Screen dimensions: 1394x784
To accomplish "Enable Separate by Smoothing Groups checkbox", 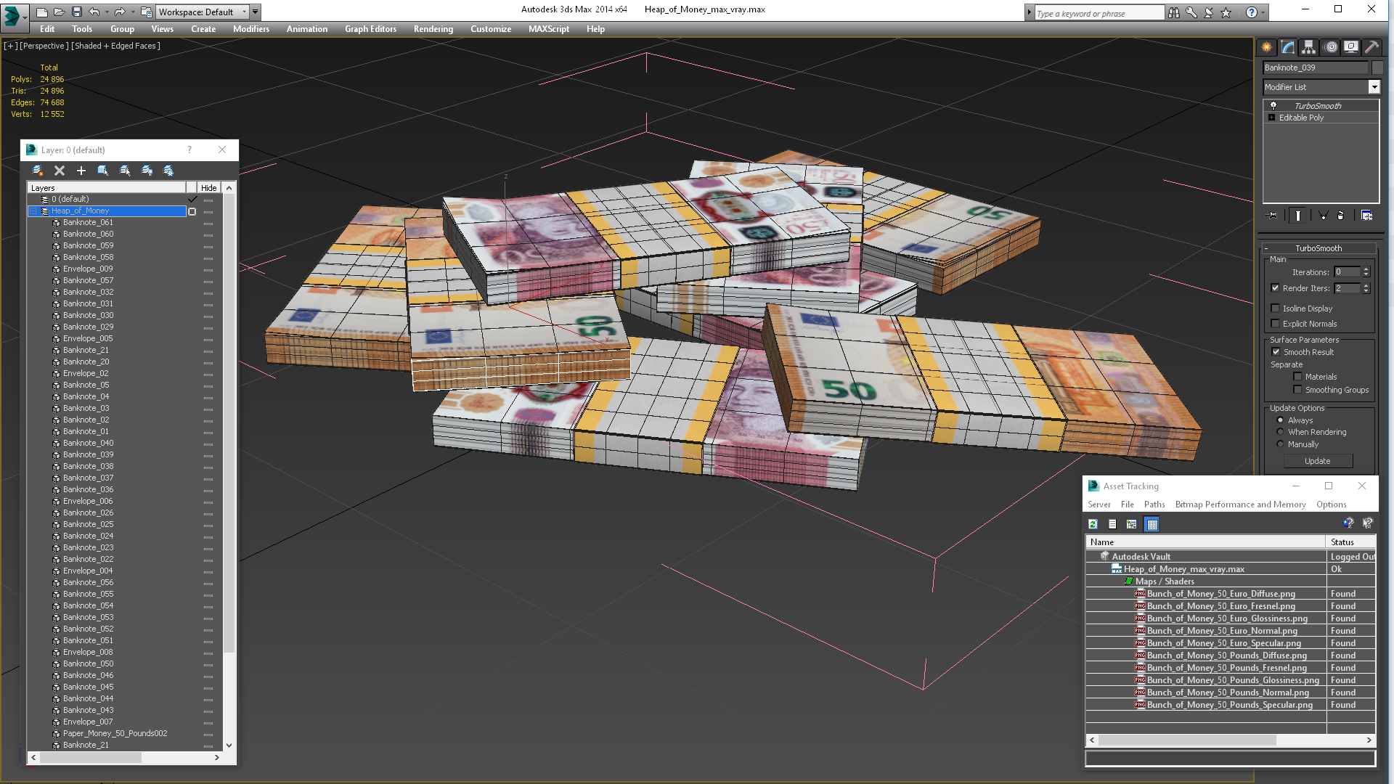I will (x=1298, y=390).
